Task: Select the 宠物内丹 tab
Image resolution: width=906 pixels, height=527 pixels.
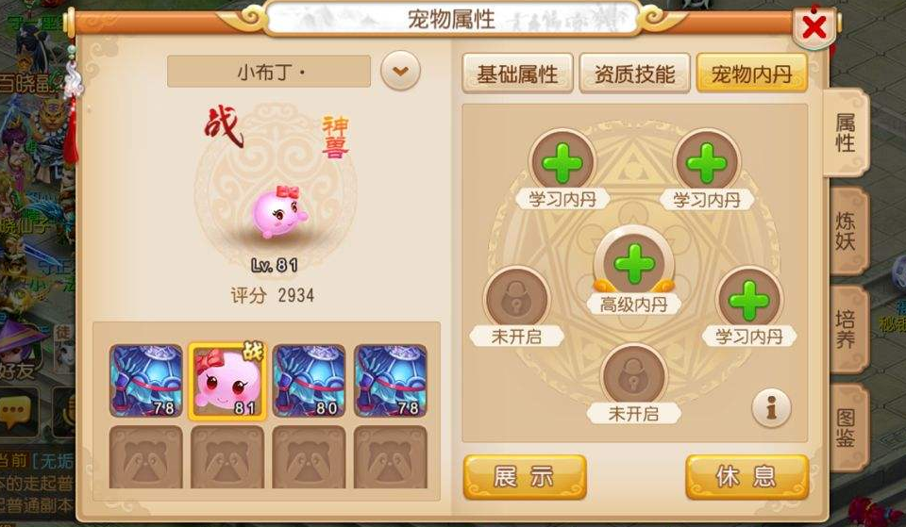Action: [x=752, y=74]
